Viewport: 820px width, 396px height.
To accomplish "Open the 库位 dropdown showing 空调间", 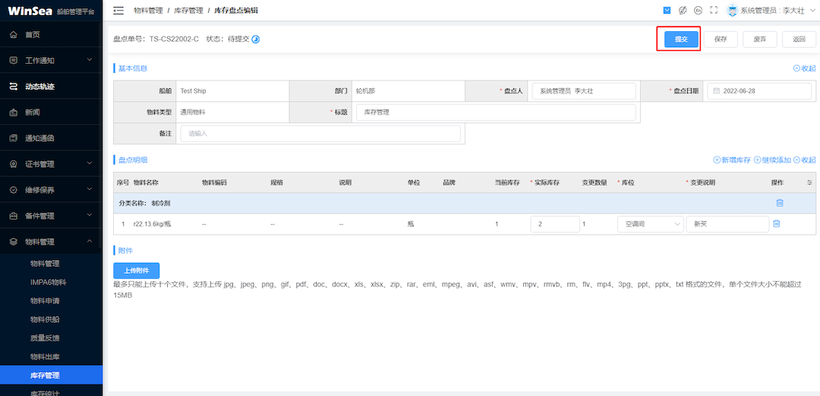I will point(651,224).
